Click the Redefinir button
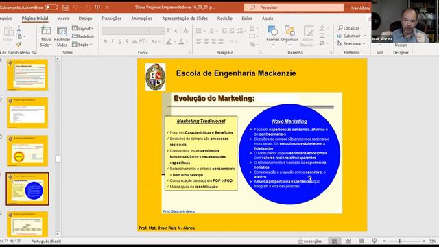Viewport: 439px width, 247px height. (83, 36)
